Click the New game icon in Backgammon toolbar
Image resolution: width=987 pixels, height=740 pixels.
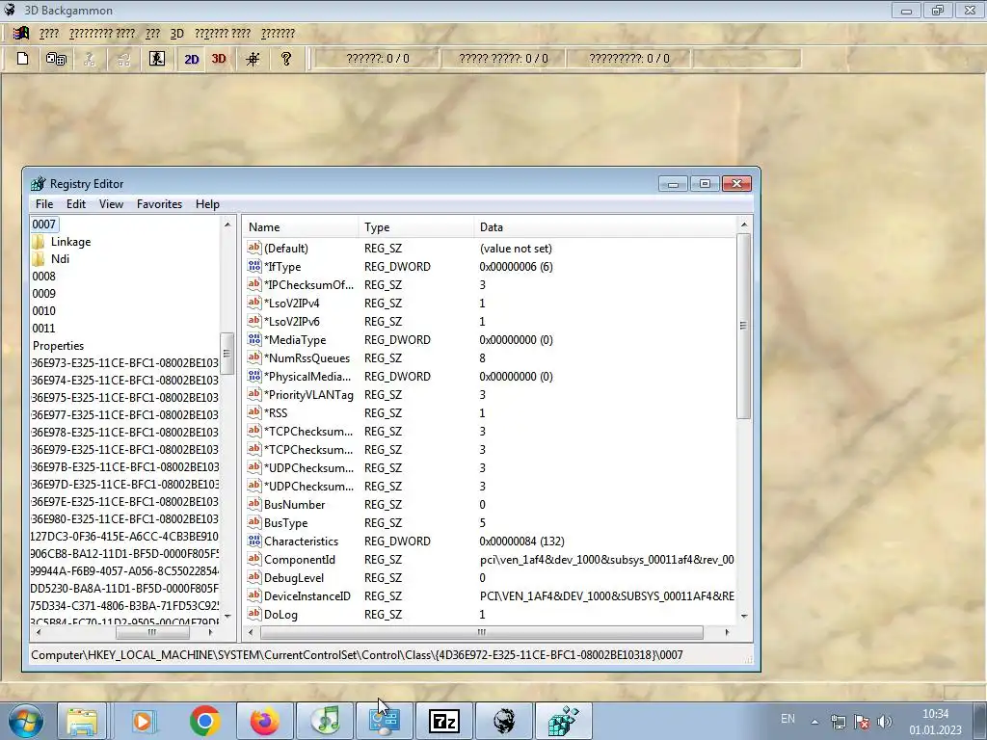click(23, 59)
